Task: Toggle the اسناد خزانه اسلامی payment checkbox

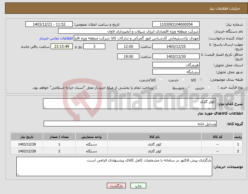Action: [158, 87]
